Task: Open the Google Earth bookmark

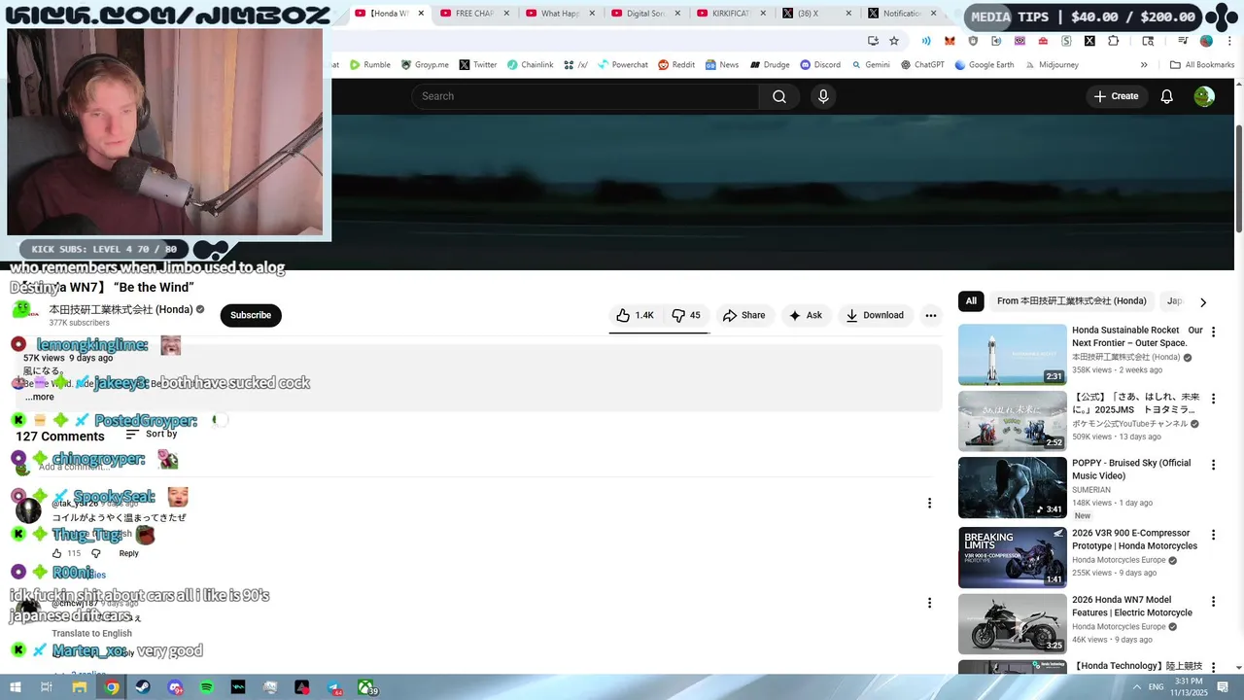Action: pyautogui.click(x=985, y=65)
